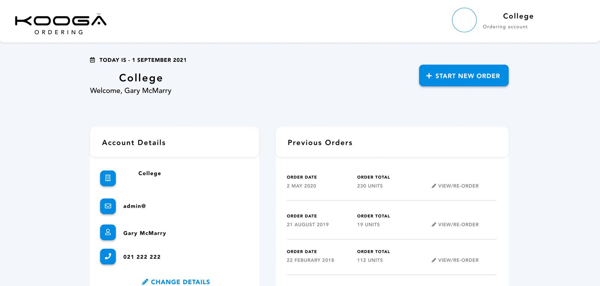
Task: Click the phone icon beside 021 222 222
Action: (x=108, y=256)
